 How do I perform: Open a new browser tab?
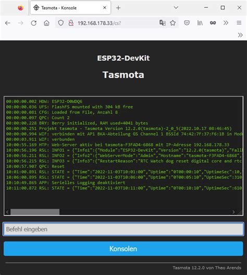[118, 8]
